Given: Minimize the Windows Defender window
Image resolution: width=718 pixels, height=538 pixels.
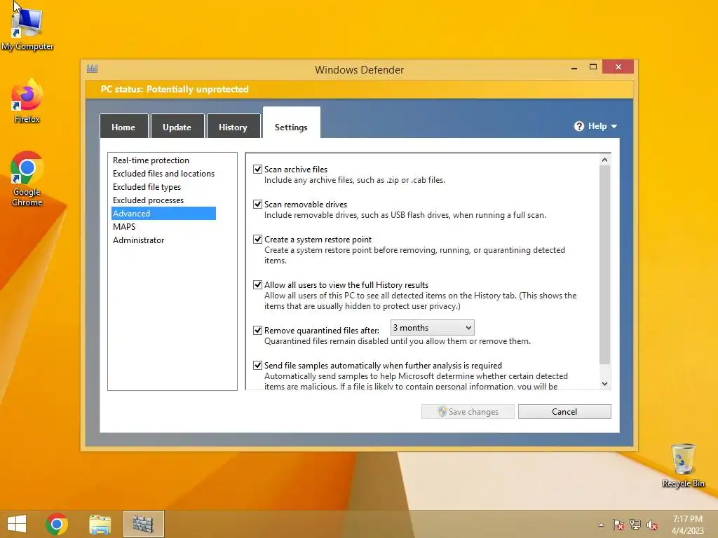Looking at the screenshot, I should (574, 67).
